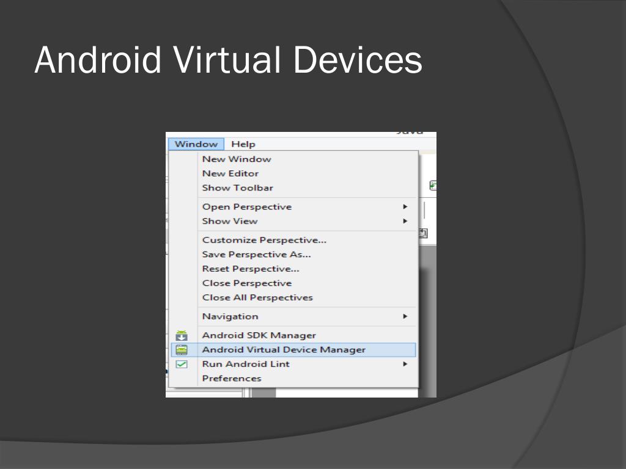Launch Android SDK Manager from menu
The height and width of the screenshot is (469, 626).
pyautogui.click(x=294, y=335)
